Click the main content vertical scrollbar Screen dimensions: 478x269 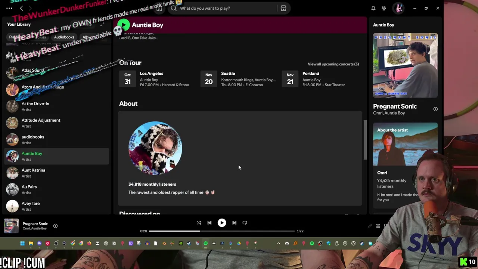click(x=365, y=140)
